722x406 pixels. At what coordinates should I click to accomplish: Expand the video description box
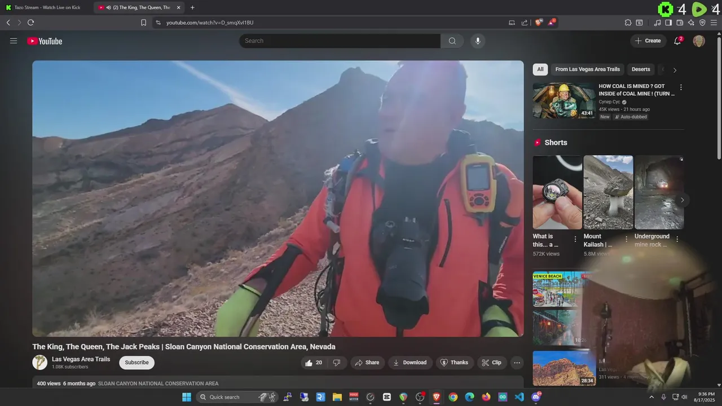pyautogui.click(x=278, y=382)
